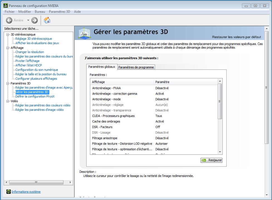Select Filtrage de texture - Distorsion LOD négative
This screenshot has width=272, height=200.
click(154, 144)
